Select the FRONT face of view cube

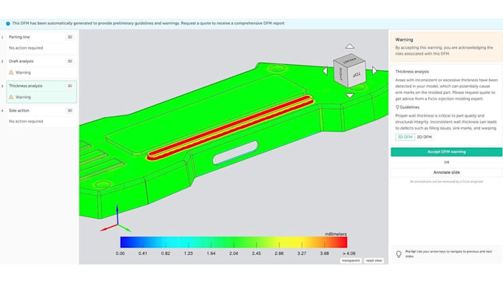tap(349, 61)
